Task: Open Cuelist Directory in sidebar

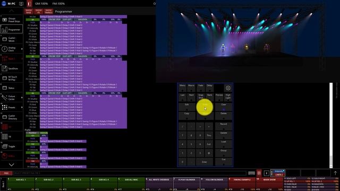Action: (x=12, y=117)
